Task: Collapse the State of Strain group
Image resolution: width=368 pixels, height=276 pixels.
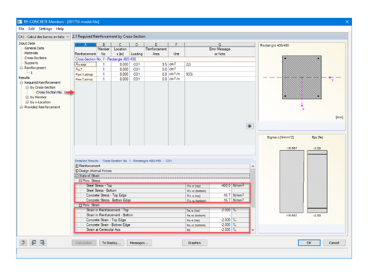Action: [x=77, y=176]
